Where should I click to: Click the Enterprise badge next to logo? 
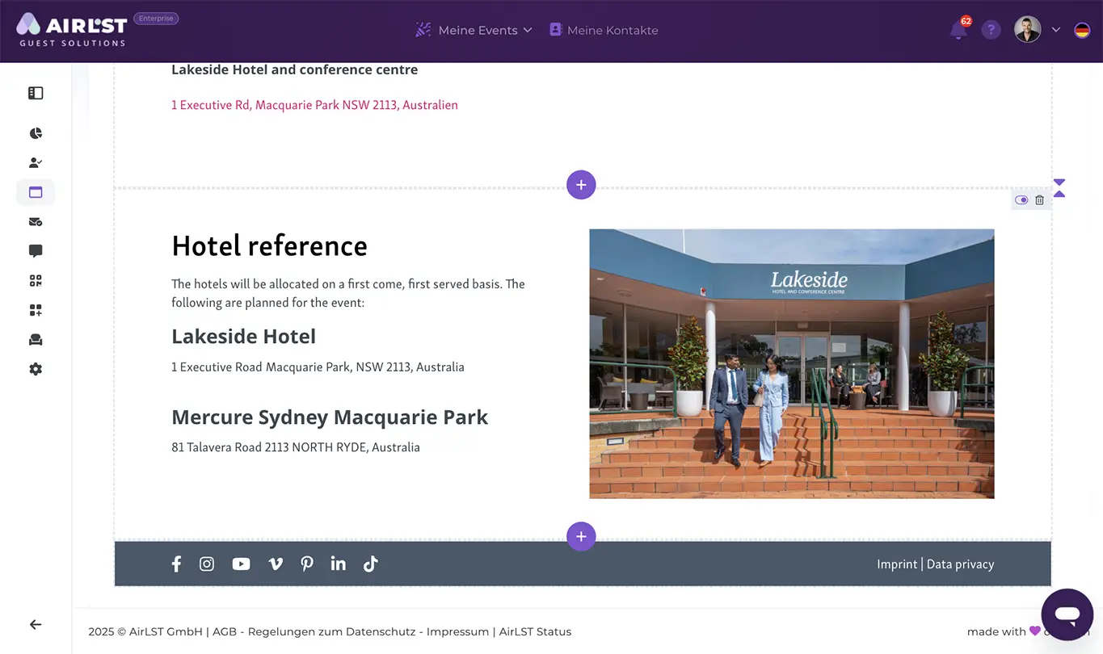tap(156, 19)
